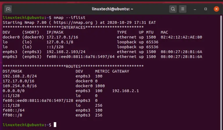223x130 pixels.
Task: Maximize the terminal window
Action: [x=206, y=9]
